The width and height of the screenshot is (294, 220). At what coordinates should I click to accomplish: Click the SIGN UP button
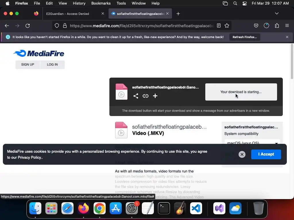28,64
